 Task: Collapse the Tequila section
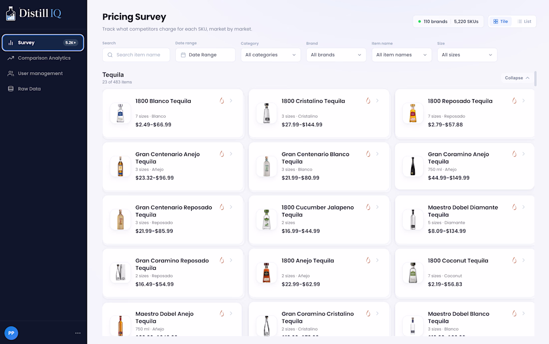pyautogui.click(x=517, y=78)
